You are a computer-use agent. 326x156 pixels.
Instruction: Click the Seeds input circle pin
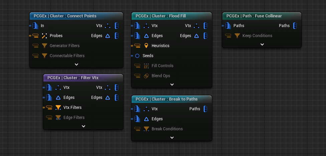137,56
